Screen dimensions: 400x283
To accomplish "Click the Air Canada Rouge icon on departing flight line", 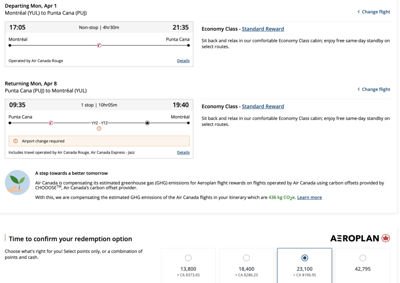I will coord(99,45).
